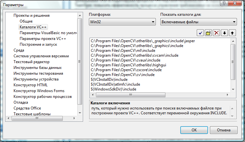Click settings tree vertical scrollbar up arrow

(x=80, y=15)
